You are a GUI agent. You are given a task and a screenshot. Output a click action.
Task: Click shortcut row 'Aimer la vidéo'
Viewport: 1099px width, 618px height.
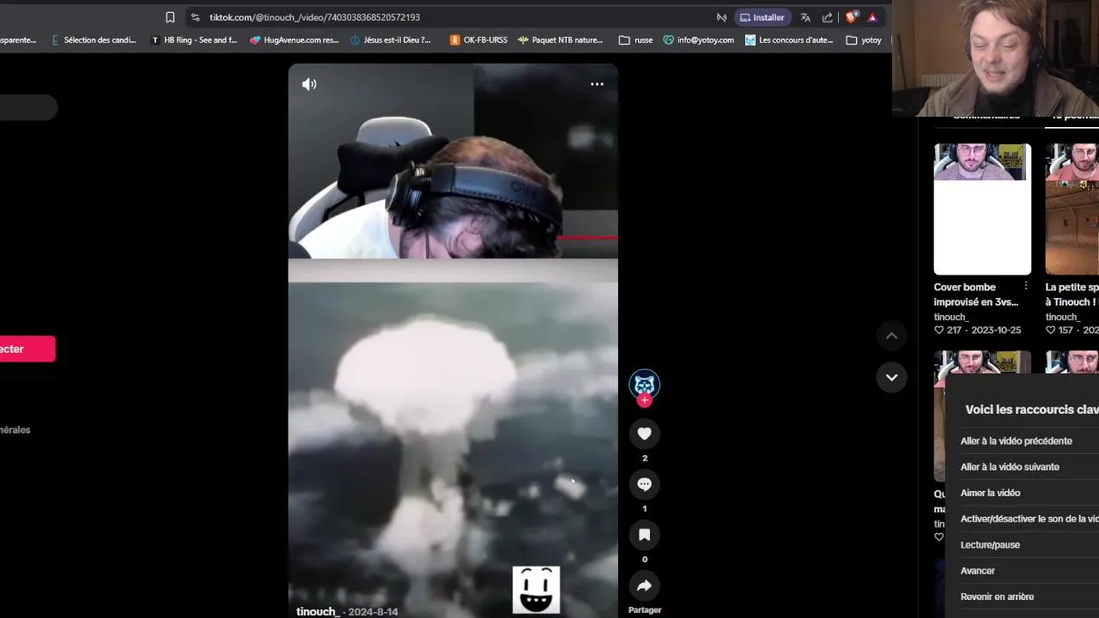pos(1029,493)
